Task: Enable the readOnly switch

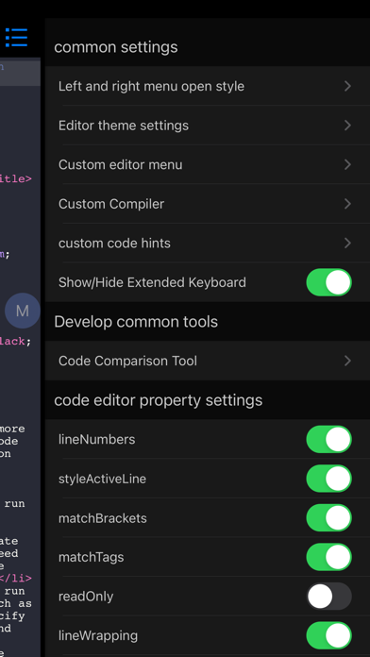Action: [x=328, y=597]
